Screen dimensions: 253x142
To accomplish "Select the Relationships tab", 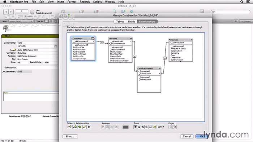I will pyautogui.click(x=147, y=22).
